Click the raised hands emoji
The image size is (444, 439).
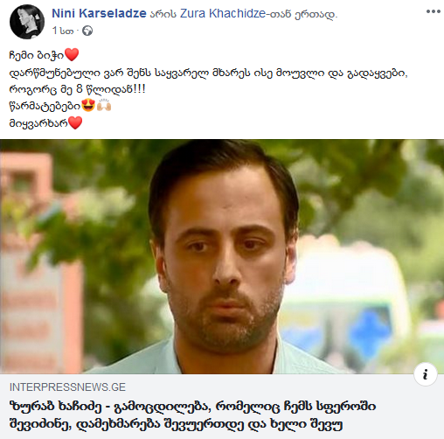[104, 105]
